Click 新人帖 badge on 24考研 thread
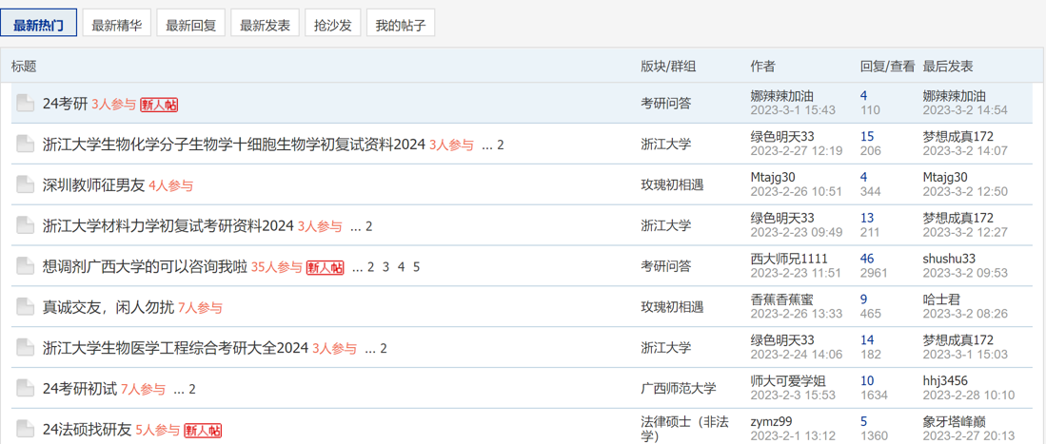 159,104
